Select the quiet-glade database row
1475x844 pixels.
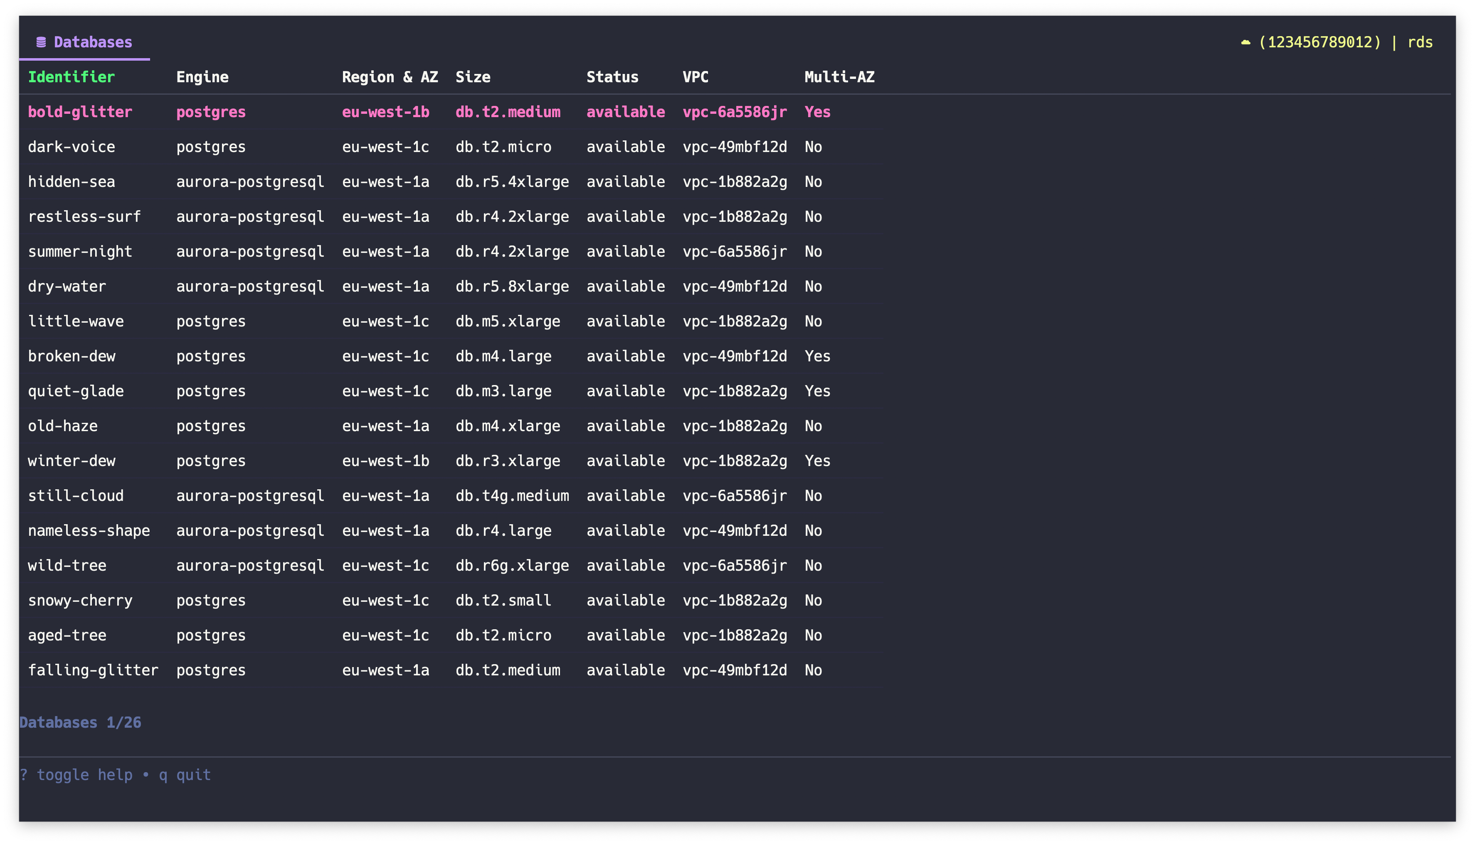[450, 391]
